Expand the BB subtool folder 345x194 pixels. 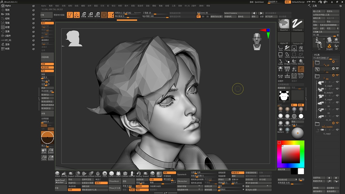pyautogui.click(x=317, y=76)
